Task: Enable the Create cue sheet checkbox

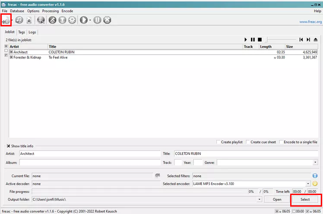Action: (248, 142)
